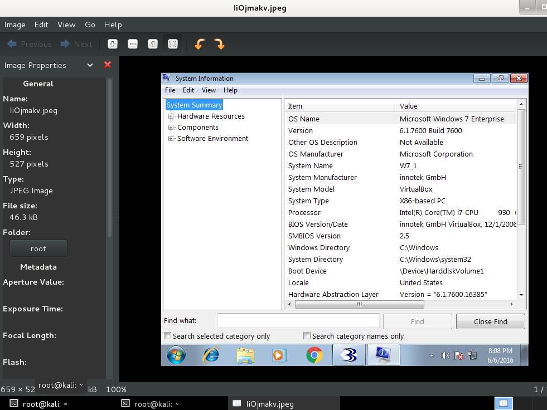Expand Software Environment node
The width and height of the screenshot is (547, 410).
tap(171, 138)
